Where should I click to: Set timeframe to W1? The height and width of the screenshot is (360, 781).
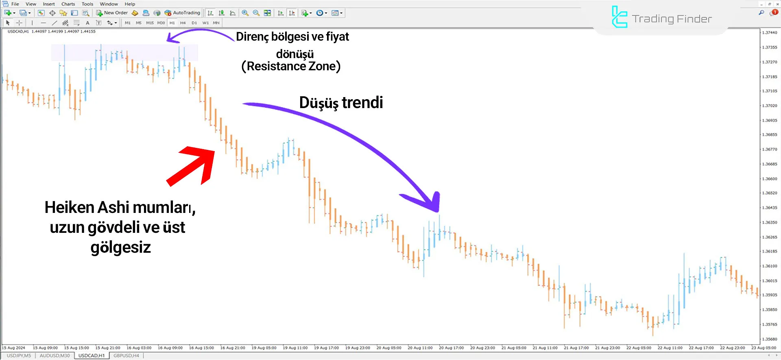(x=205, y=23)
